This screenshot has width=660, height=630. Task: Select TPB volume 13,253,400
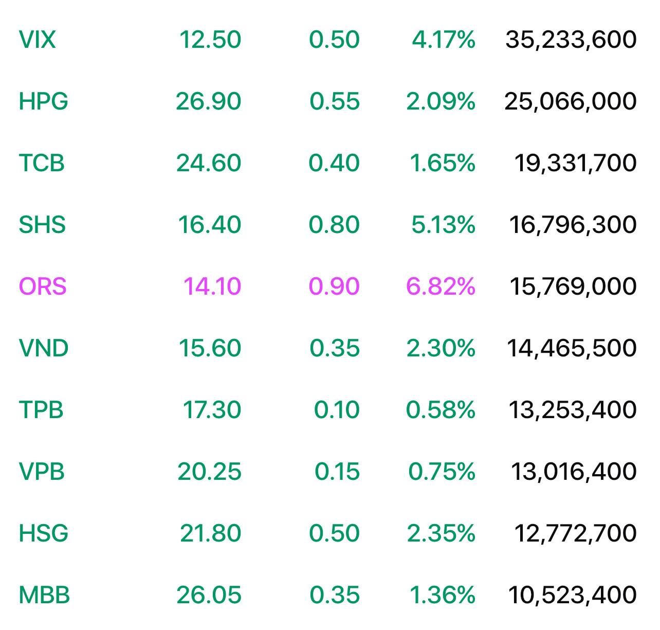573,410
